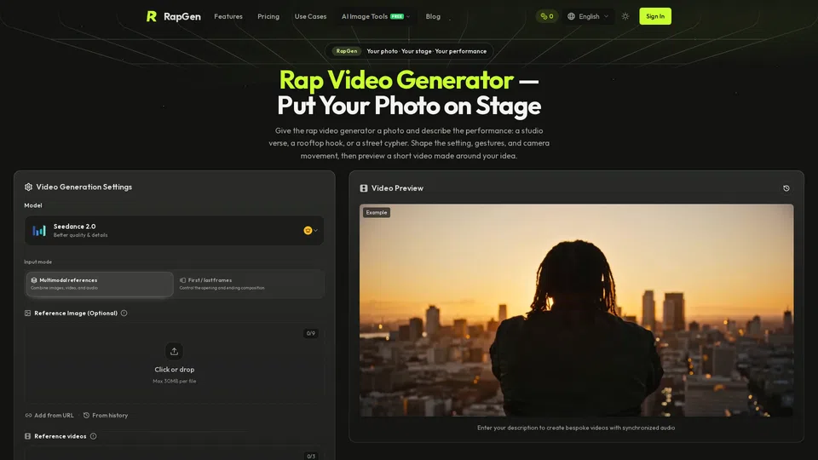Screen dimensions: 818x460
Task: Open the English language dropdown
Action: [x=588, y=16]
